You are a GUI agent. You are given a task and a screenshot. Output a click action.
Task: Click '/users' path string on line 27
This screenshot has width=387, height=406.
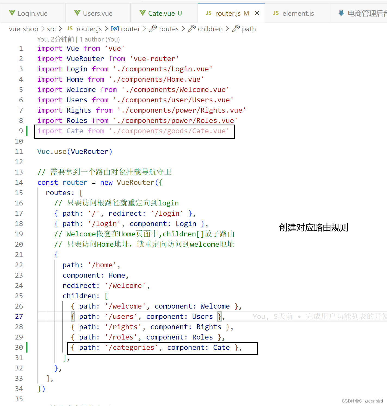tap(121, 316)
